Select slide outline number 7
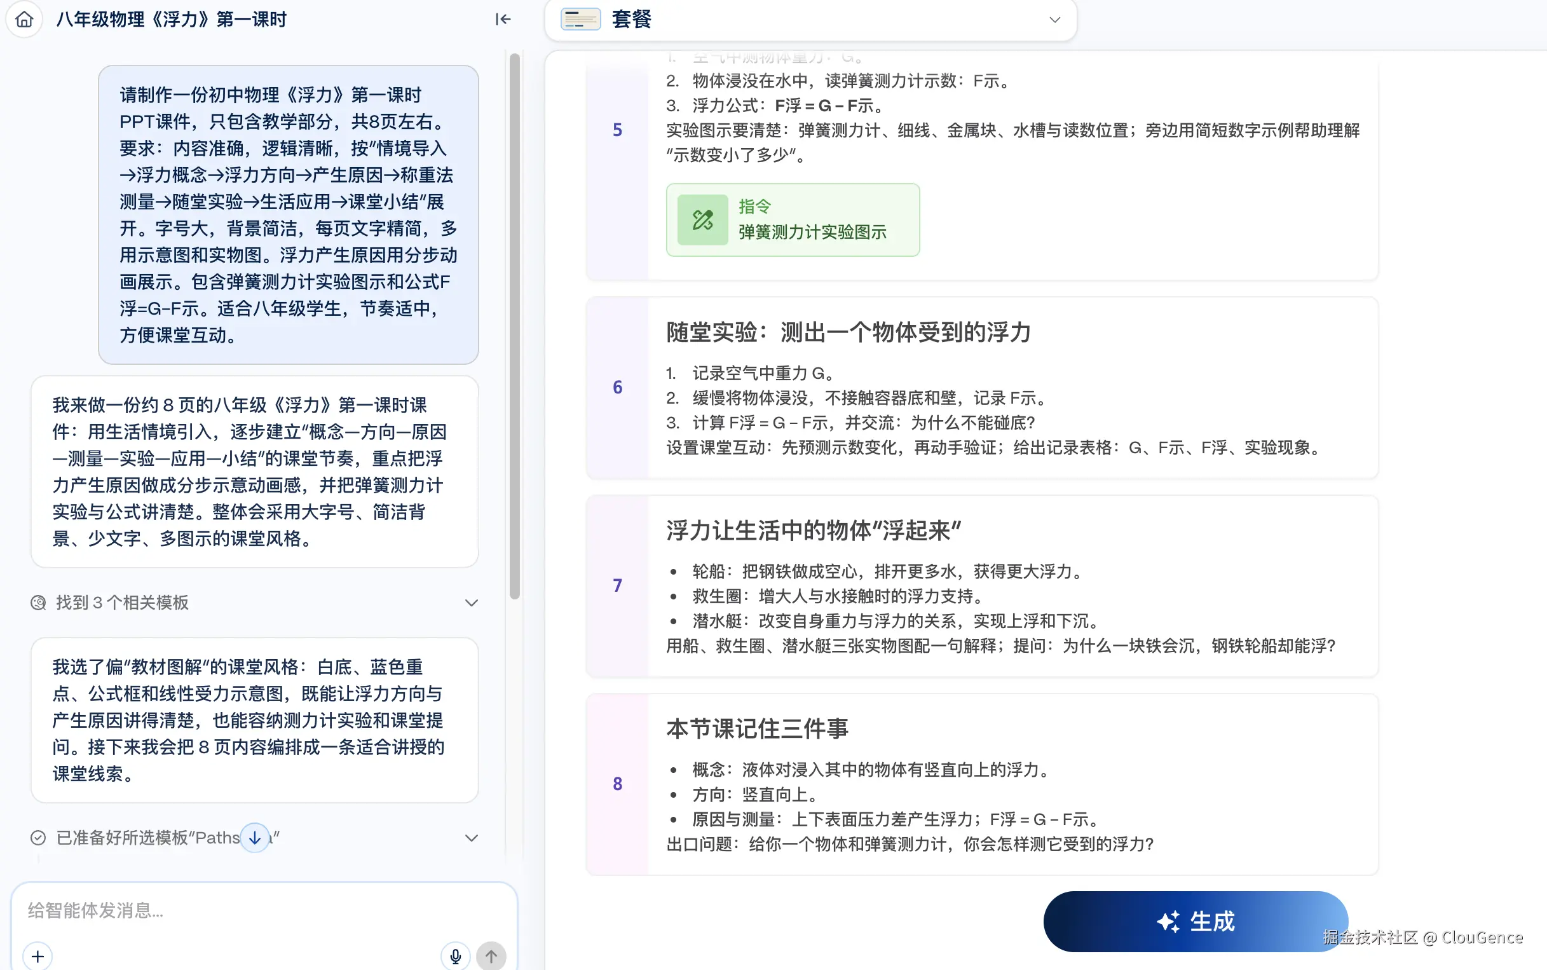Screen dimensions: 1547x970 618,585
